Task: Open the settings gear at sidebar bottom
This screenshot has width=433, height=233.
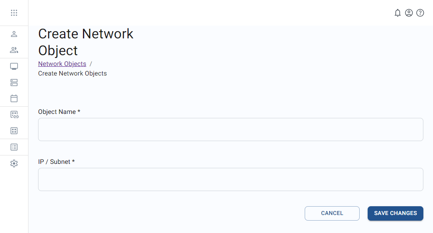Action: point(14,163)
